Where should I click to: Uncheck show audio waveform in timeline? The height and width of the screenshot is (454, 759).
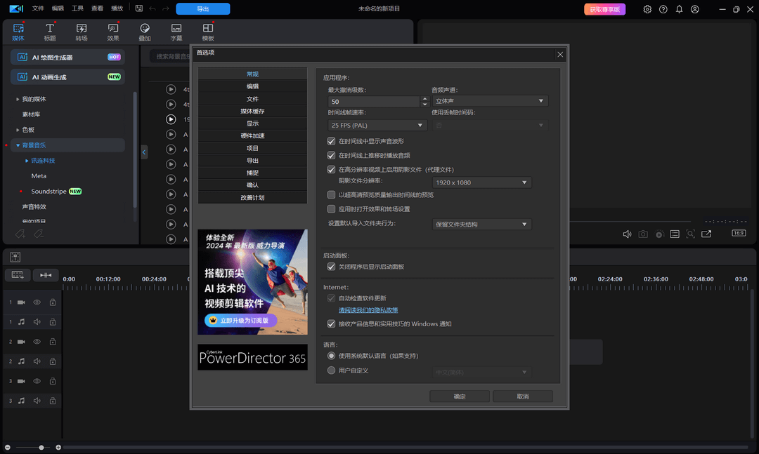[x=332, y=142]
